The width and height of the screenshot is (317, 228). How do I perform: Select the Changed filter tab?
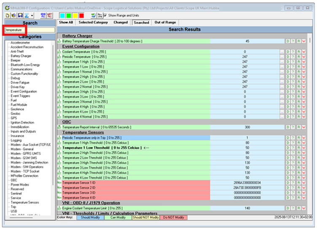click(121, 22)
